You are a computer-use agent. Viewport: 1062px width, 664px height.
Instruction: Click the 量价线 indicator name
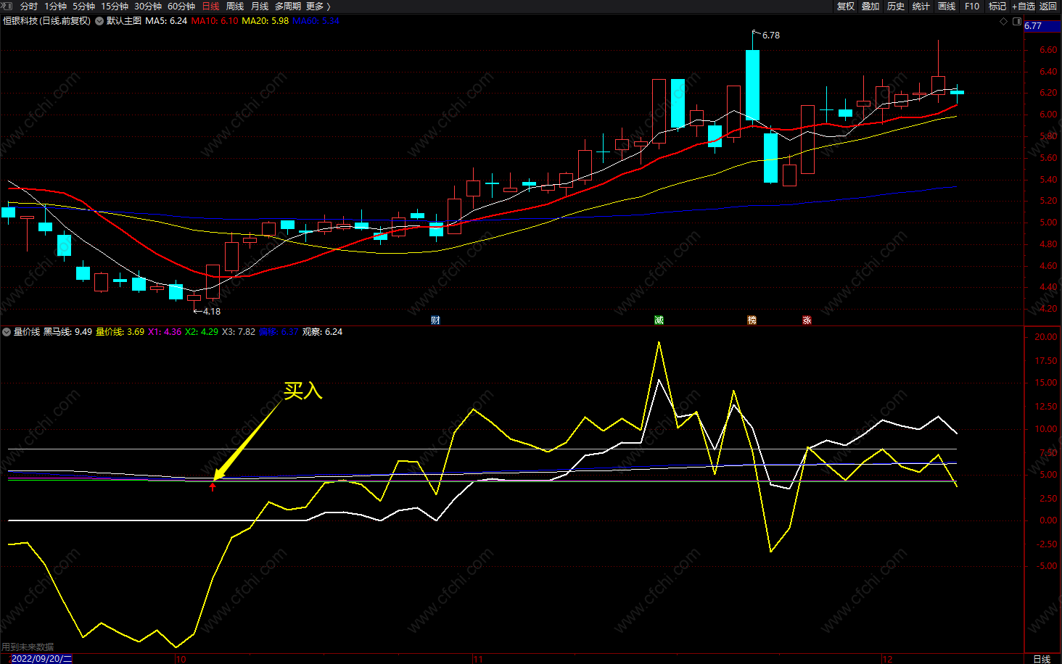[x=27, y=332]
